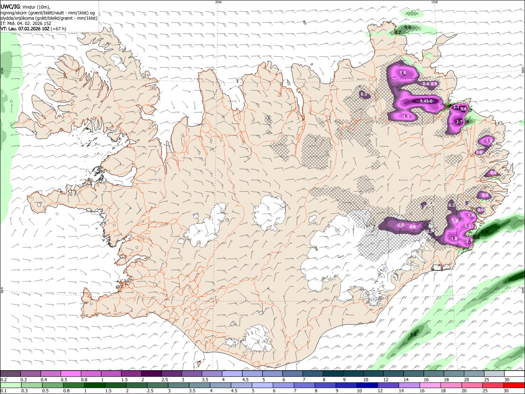The image size is (525, 394).
Task: Pick the deep blue rain swatch starting at 10
Action: [367, 385]
